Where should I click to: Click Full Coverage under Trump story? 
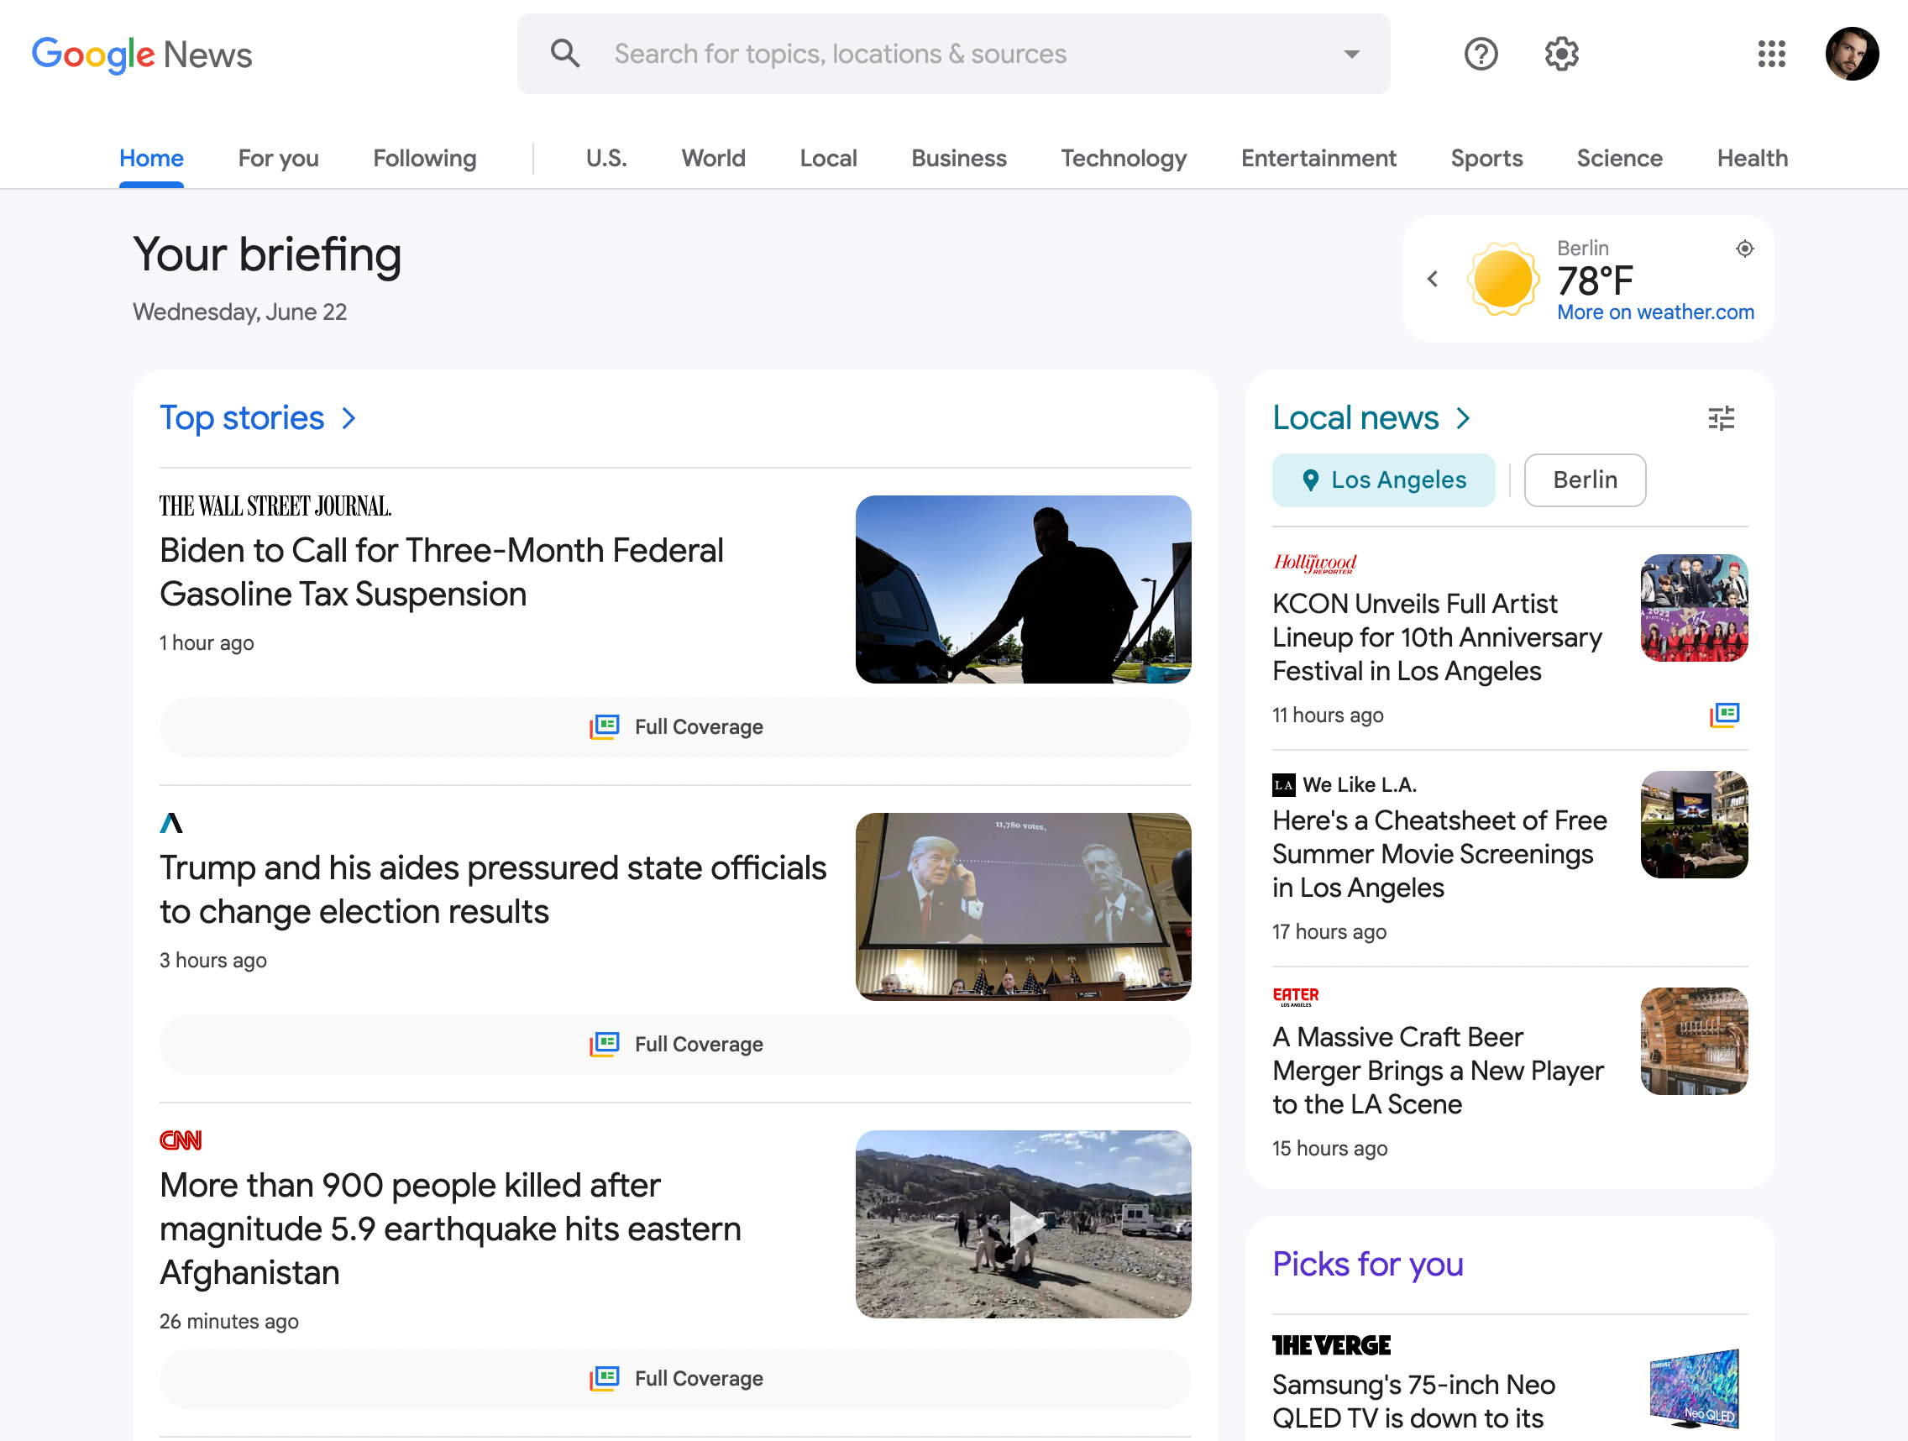coord(675,1045)
